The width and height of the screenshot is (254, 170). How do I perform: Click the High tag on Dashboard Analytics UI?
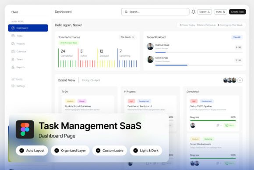(131, 101)
